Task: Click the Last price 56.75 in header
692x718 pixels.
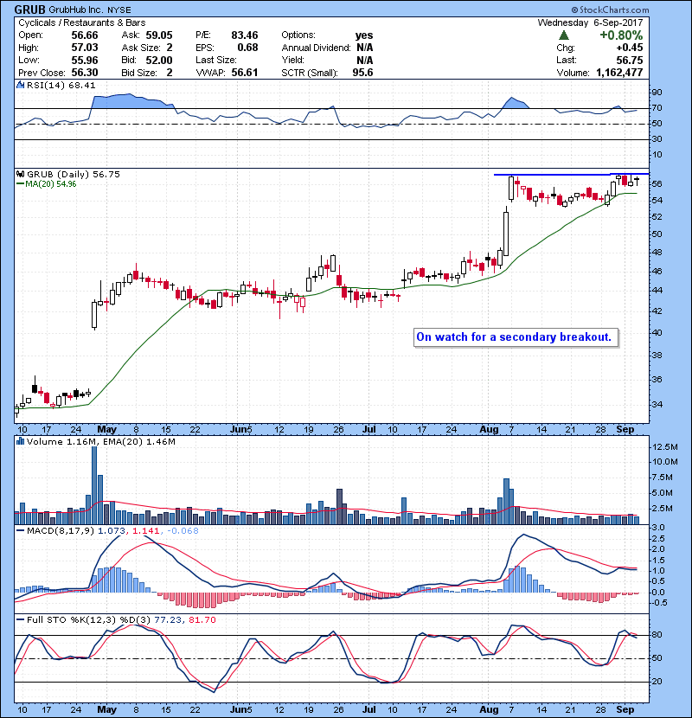Action: (x=629, y=60)
